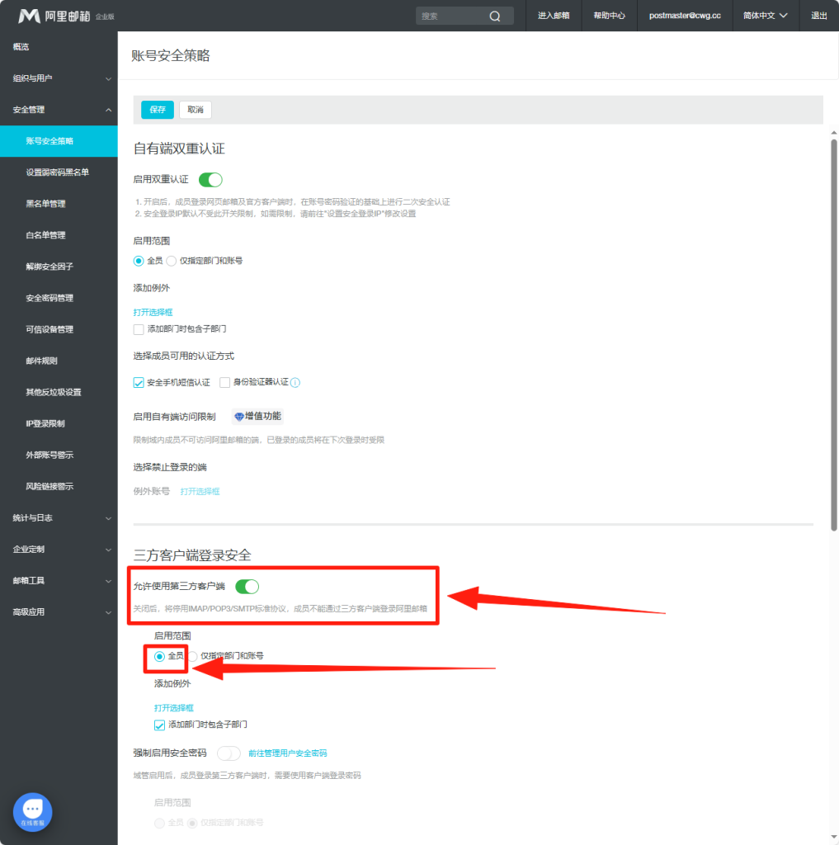Open the 简体中文 language dropdown
The width and height of the screenshot is (839, 845).
point(765,16)
